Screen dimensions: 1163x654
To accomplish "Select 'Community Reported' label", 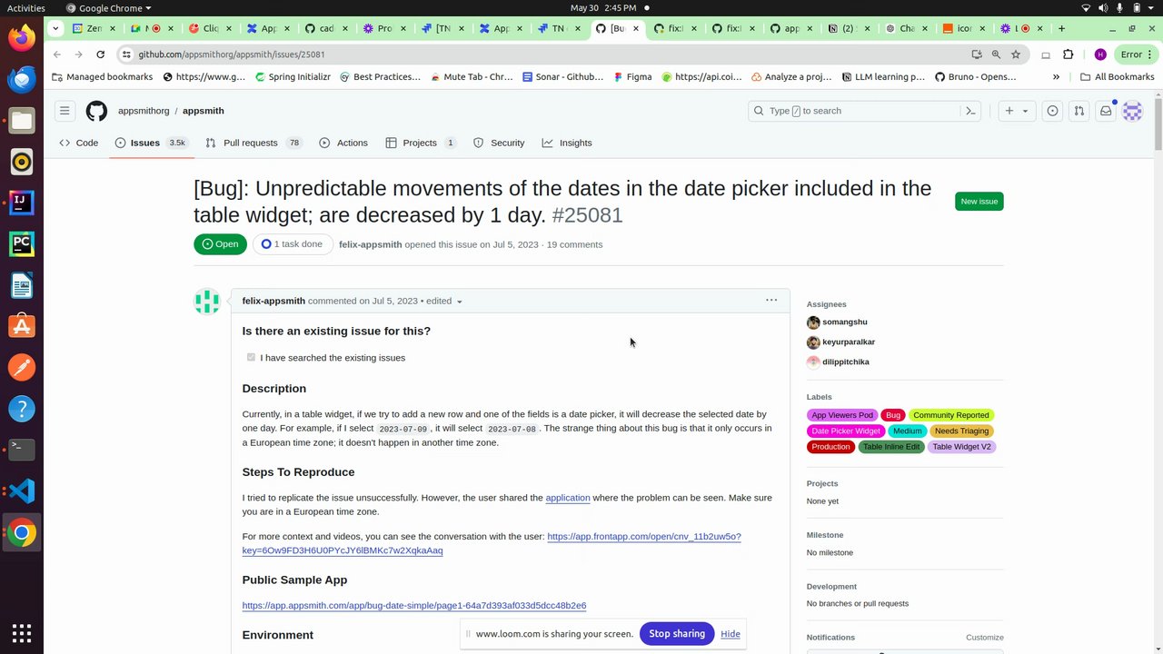I will click(951, 415).
